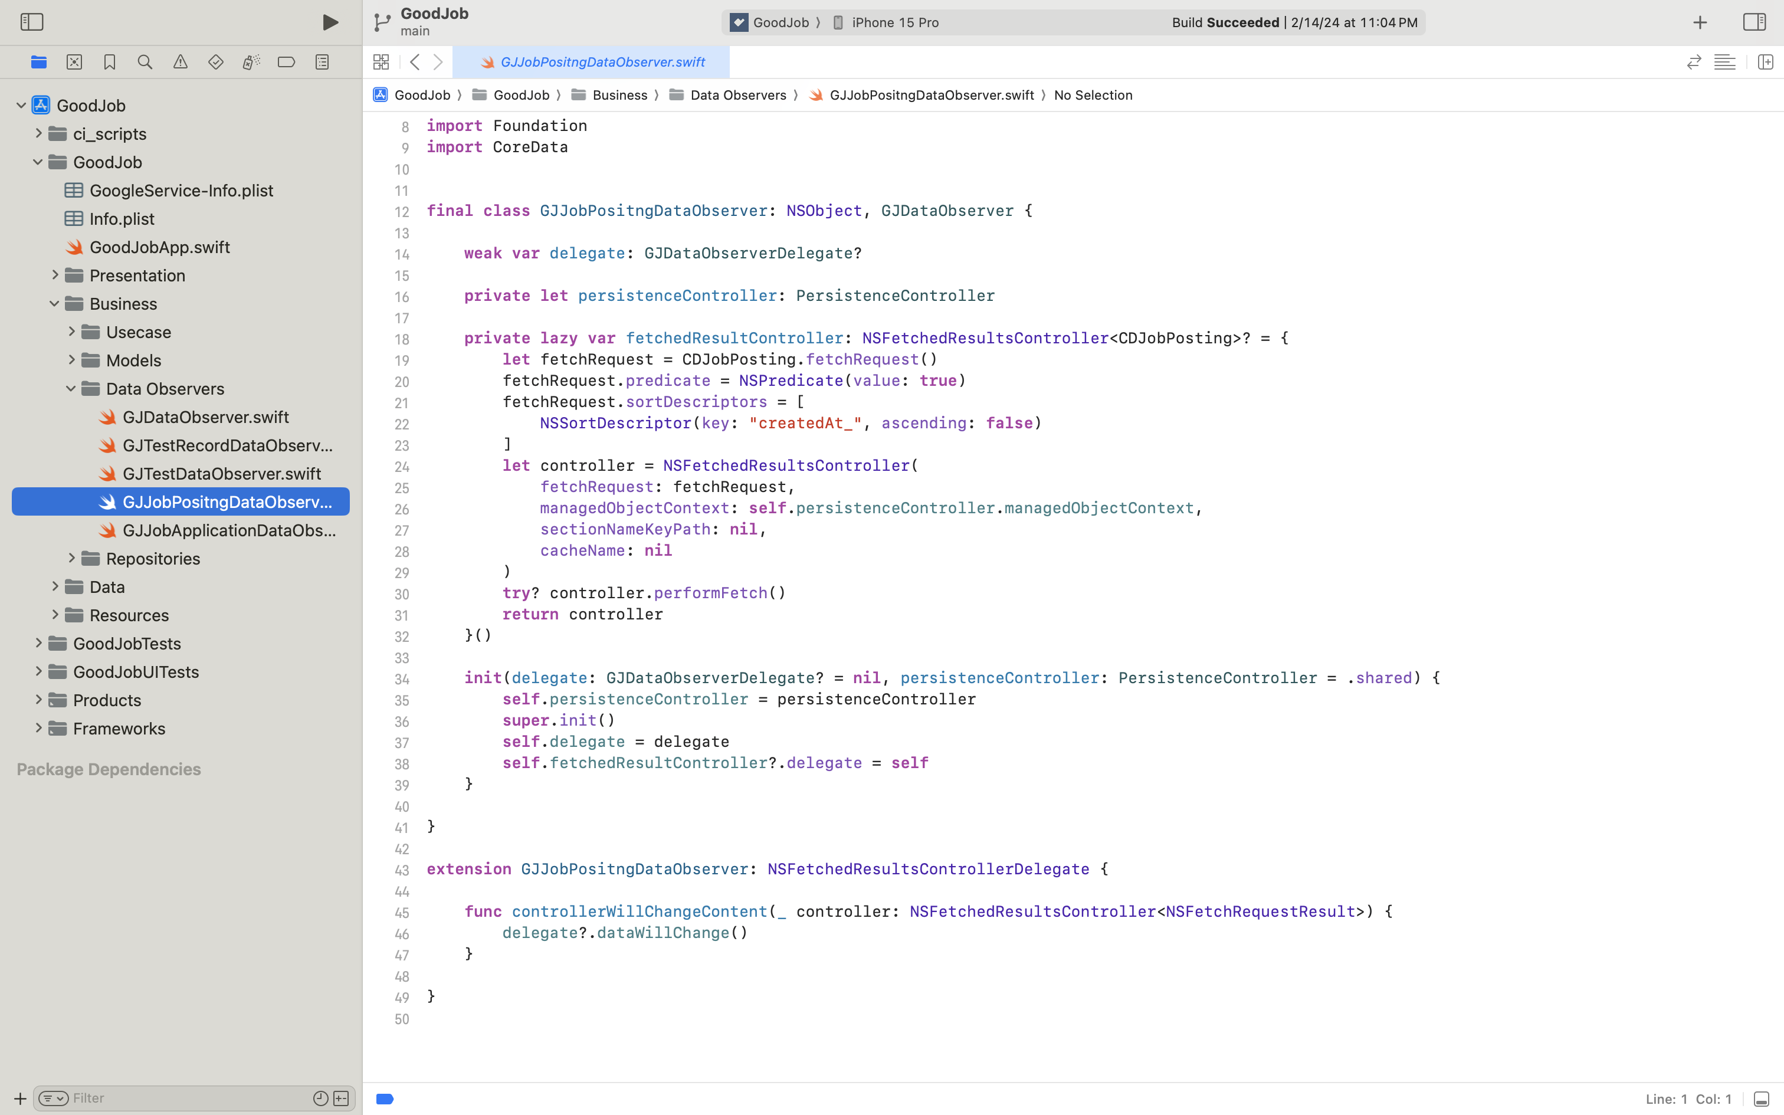Open the Issue navigator warning icon
The width and height of the screenshot is (1784, 1115).
pyautogui.click(x=181, y=62)
